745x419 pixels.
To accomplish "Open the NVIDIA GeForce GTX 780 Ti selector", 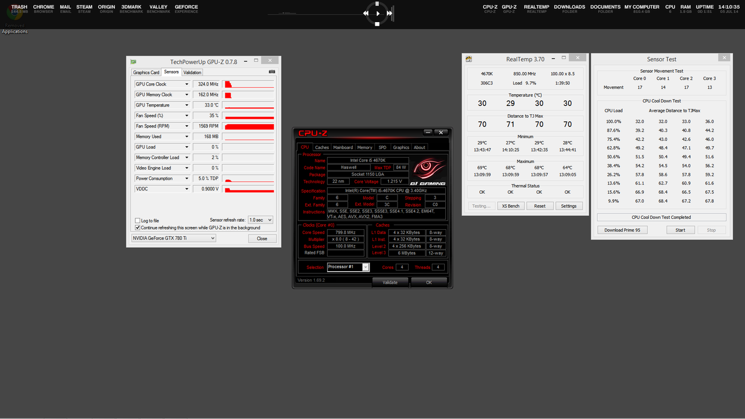I will 173,238.
